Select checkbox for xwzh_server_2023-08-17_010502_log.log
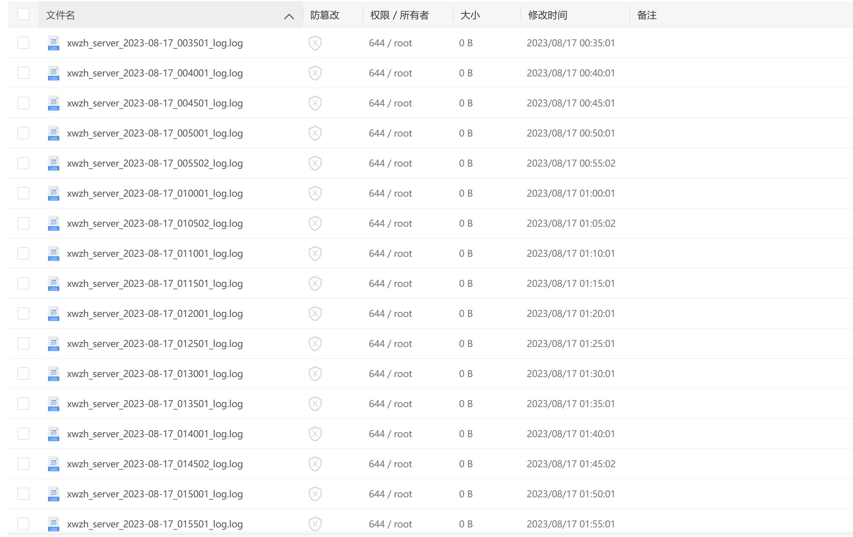The image size is (853, 537). (23, 223)
